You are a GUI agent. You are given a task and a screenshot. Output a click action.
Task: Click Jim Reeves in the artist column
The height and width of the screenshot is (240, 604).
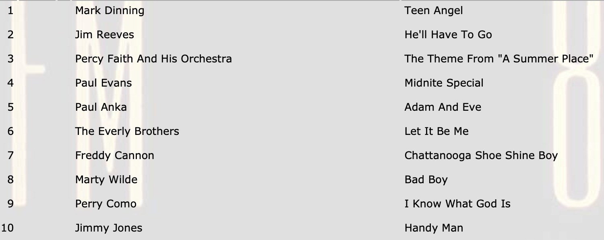click(105, 35)
